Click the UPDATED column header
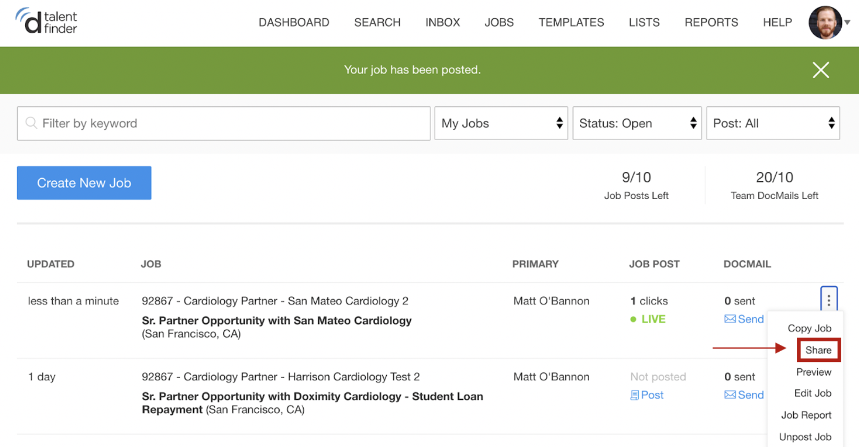859x447 pixels. [x=51, y=264]
